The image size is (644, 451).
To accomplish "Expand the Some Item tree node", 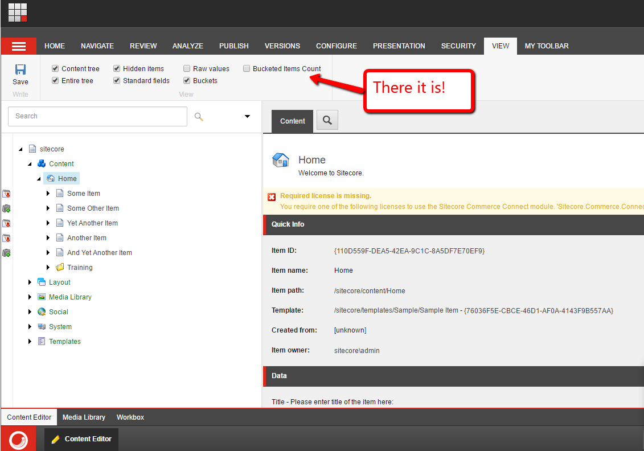I will (x=48, y=194).
